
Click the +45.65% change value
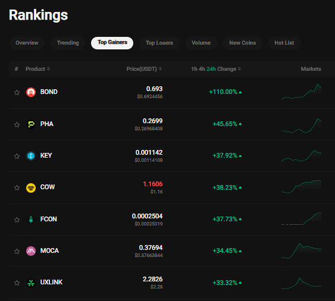225,124
